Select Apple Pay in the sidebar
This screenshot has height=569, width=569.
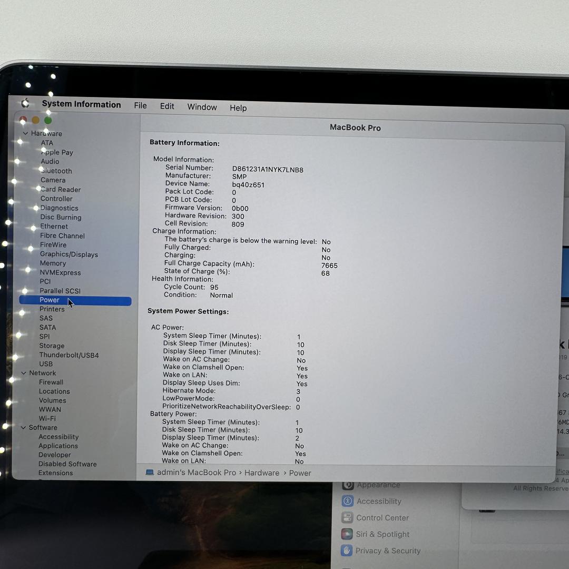(x=56, y=152)
